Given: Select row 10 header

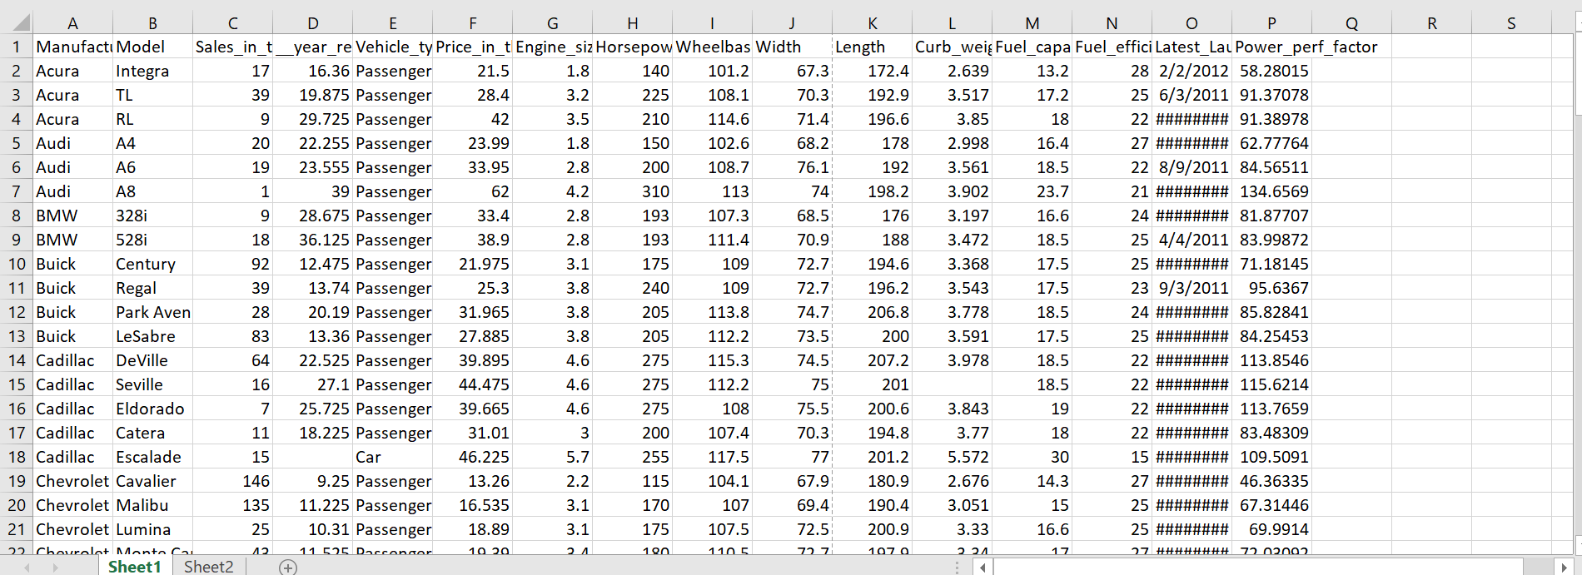Looking at the screenshot, I should (17, 264).
